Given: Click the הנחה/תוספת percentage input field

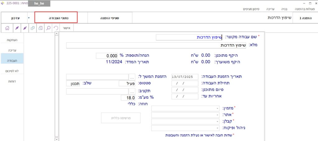Looking at the screenshot, I should pyautogui.click(x=107, y=56).
